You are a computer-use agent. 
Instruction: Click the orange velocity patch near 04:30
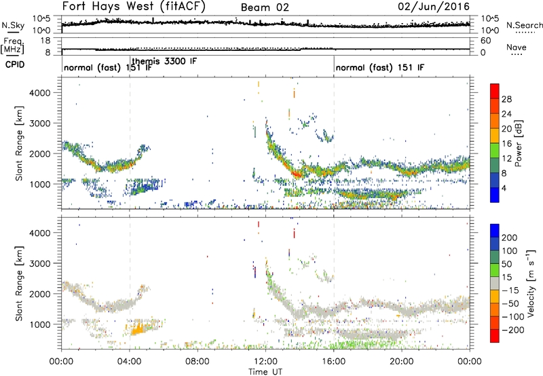point(138,328)
